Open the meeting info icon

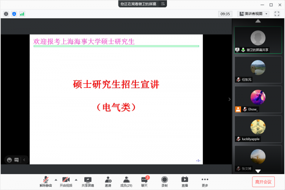click(x=6, y=14)
